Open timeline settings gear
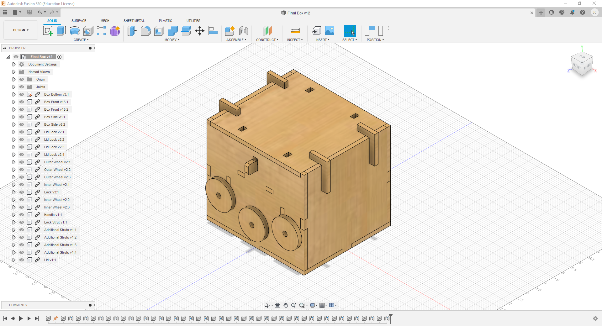The height and width of the screenshot is (326, 602). [x=595, y=318]
